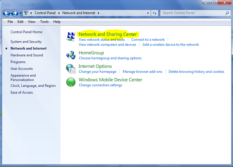Viewport: 233px width, 167px height.
Task: Open the Help menu
Action: click(57, 22)
